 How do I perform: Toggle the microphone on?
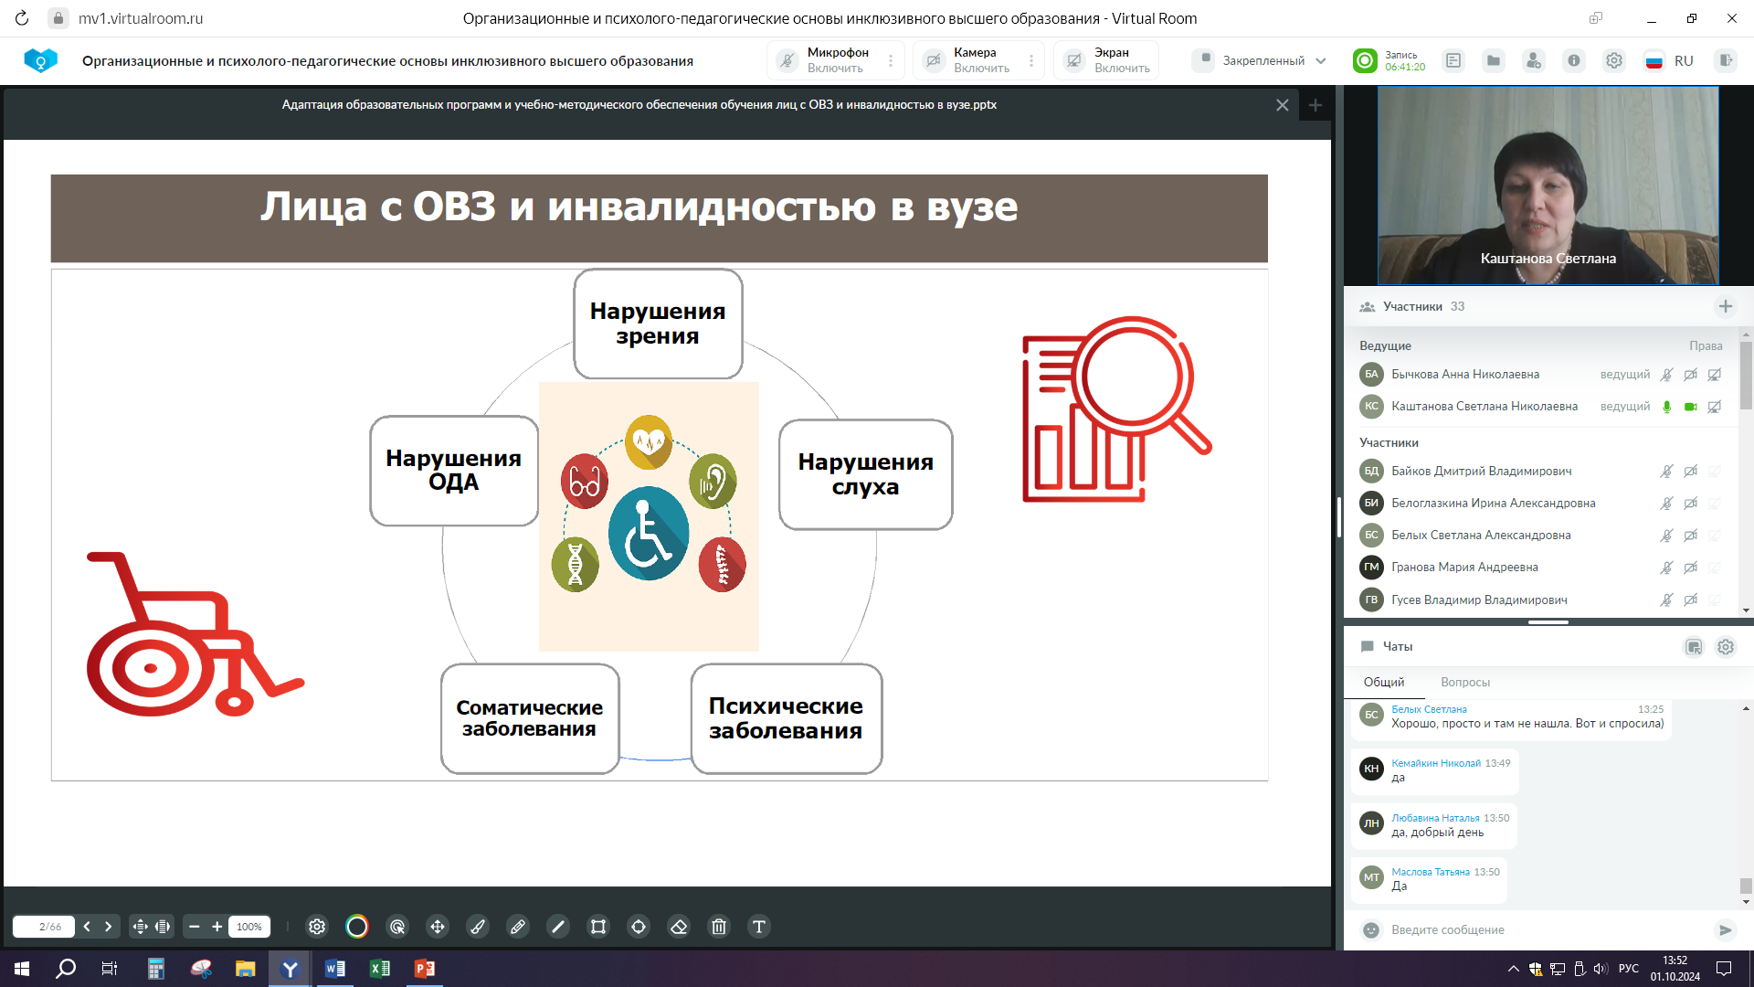click(787, 60)
